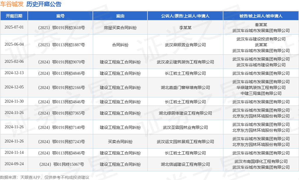Click the 历史开庭公告 heading
Image resolution: width=299 pixels, height=180 pixels.
coord(44,4)
